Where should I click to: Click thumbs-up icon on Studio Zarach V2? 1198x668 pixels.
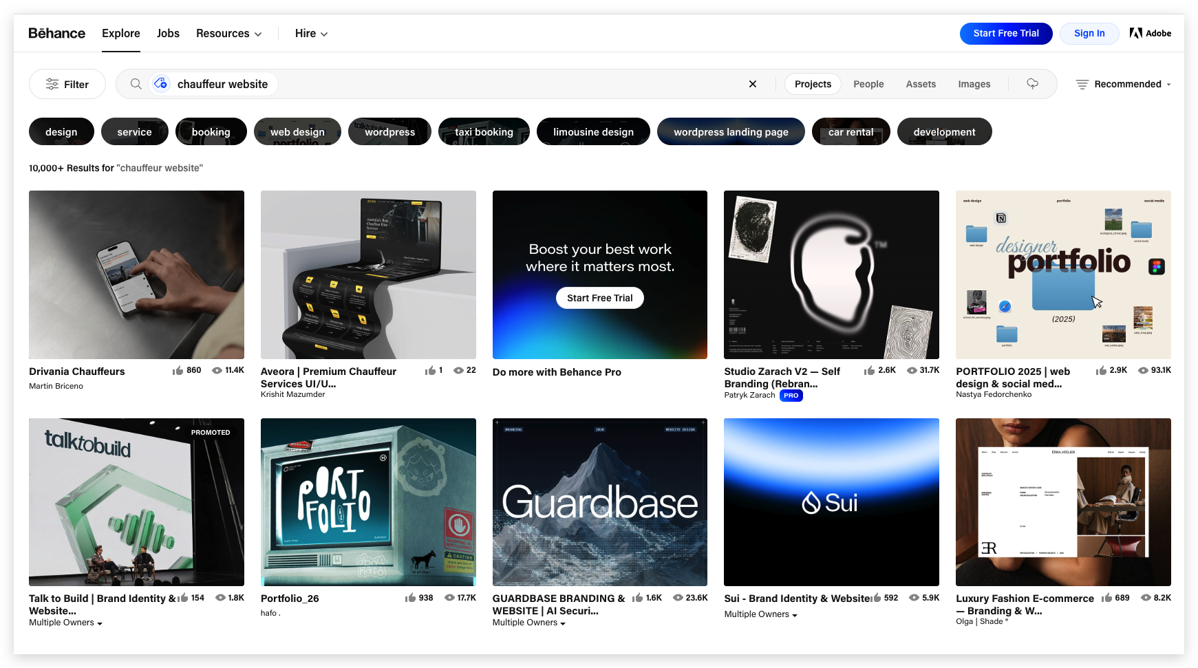click(x=869, y=370)
